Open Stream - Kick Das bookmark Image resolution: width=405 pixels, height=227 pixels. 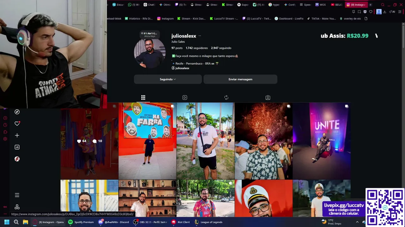(x=191, y=19)
